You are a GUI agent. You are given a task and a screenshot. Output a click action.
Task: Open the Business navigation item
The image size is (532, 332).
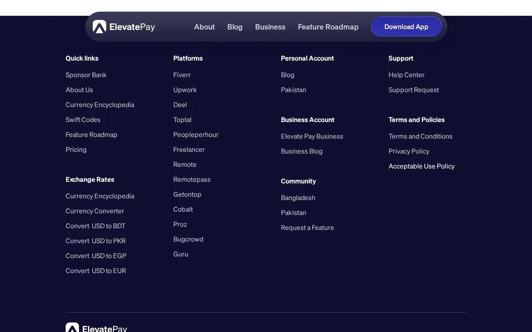click(x=270, y=27)
